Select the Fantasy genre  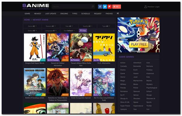[x=149, y=70]
